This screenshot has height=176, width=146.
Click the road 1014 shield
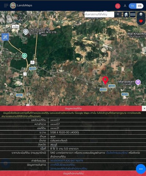[125, 94]
